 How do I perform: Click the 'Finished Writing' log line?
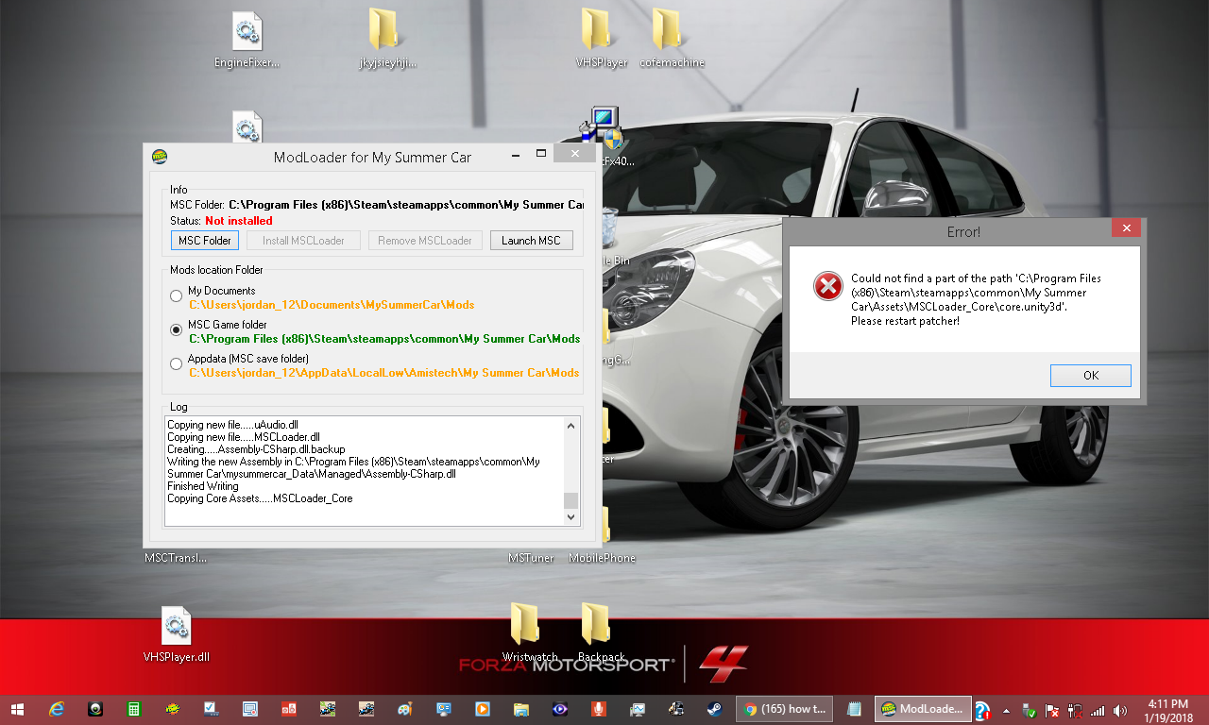203,486
